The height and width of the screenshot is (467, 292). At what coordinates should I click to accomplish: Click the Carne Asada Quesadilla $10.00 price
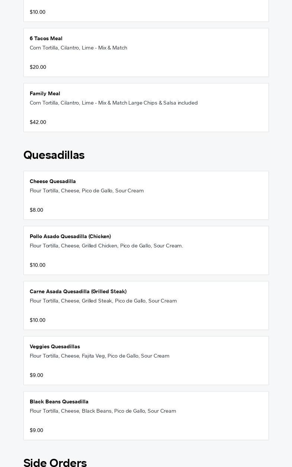click(x=38, y=320)
